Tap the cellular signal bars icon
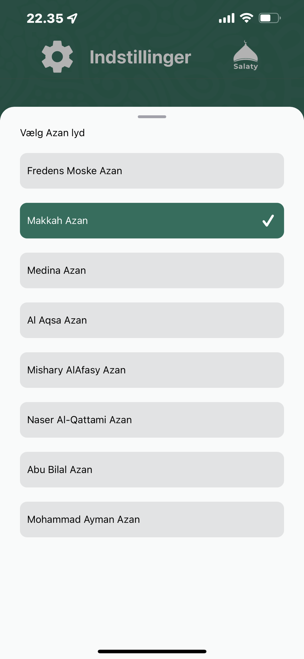This screenshot has width=304, height=659. click(227, 18)
